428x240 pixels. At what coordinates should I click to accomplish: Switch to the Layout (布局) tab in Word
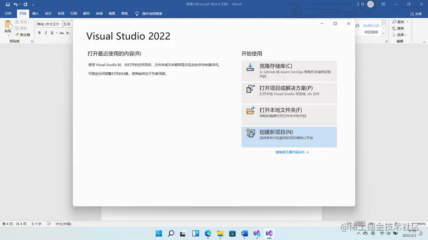click(x=61, y=14)
